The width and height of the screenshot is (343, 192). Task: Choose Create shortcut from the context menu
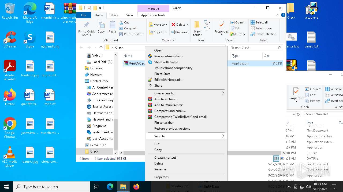coord(186,158)
